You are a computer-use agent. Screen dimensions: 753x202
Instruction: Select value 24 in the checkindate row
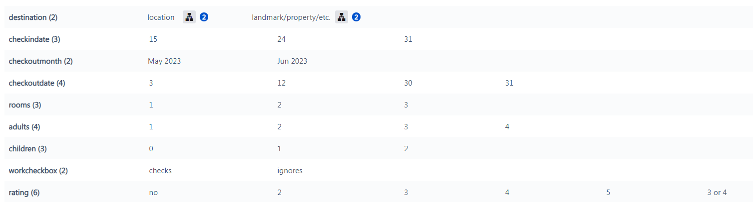282,39
